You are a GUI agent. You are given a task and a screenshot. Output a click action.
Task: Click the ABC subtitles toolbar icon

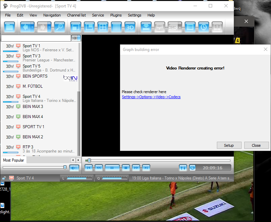click(160, 27)
